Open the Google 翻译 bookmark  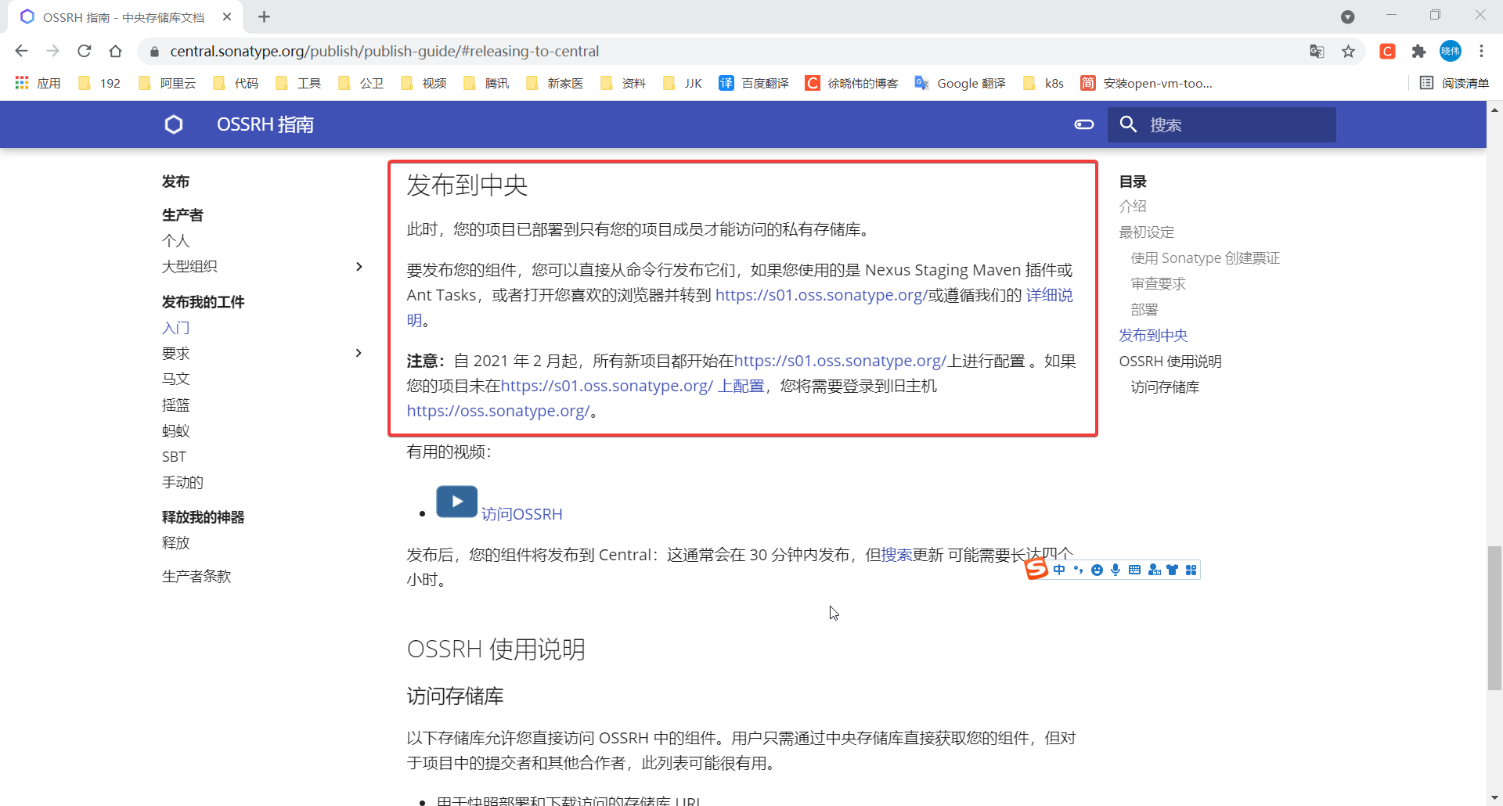[960, 83]
